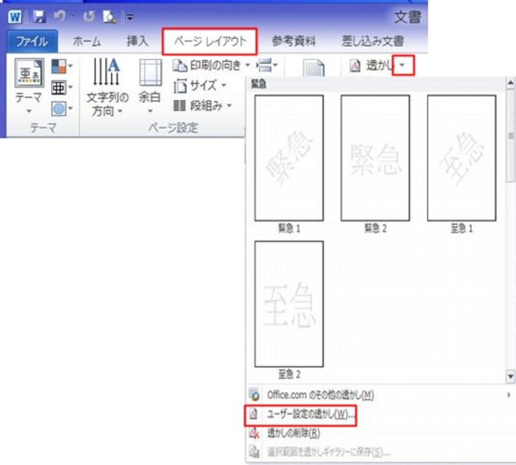The height and width of the screenshot is (465, 516).
Task: Click gallery scrollbar up arrow
Action: (510, 83)
